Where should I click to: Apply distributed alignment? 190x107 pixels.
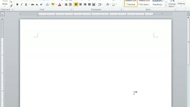pos(94,4)
